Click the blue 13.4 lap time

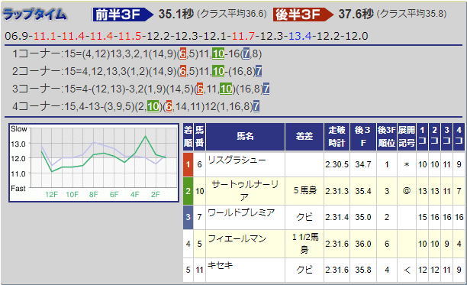click(x=300, y=36)
